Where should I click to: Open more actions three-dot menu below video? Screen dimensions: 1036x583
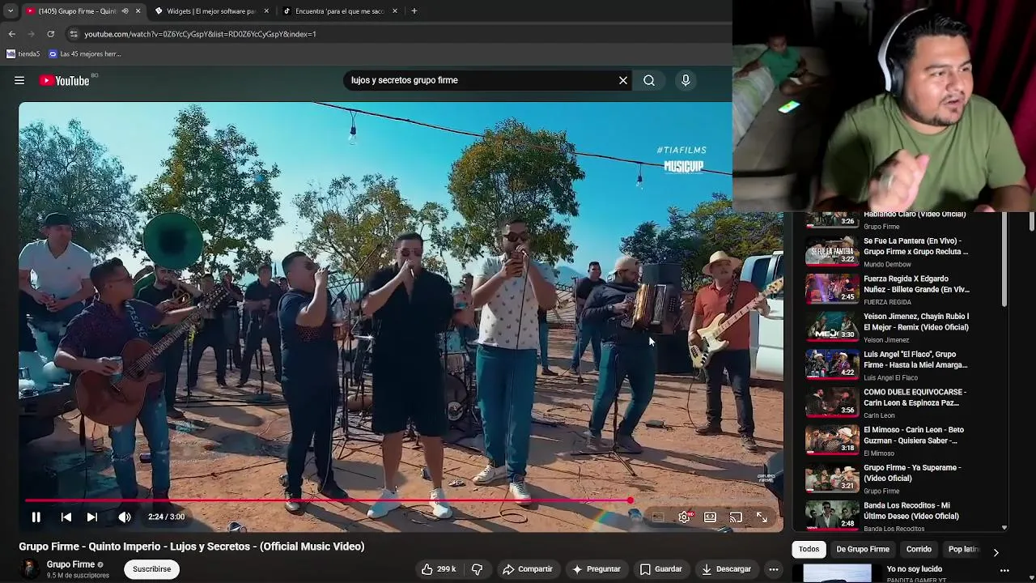click(x=774, y=569)
